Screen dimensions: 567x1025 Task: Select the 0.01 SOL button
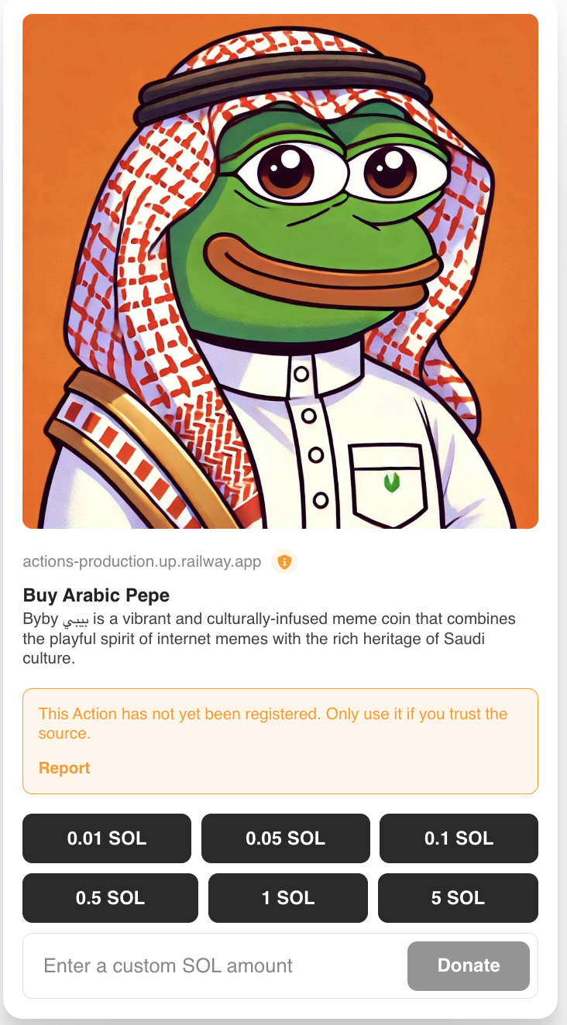tap(107, 838)
